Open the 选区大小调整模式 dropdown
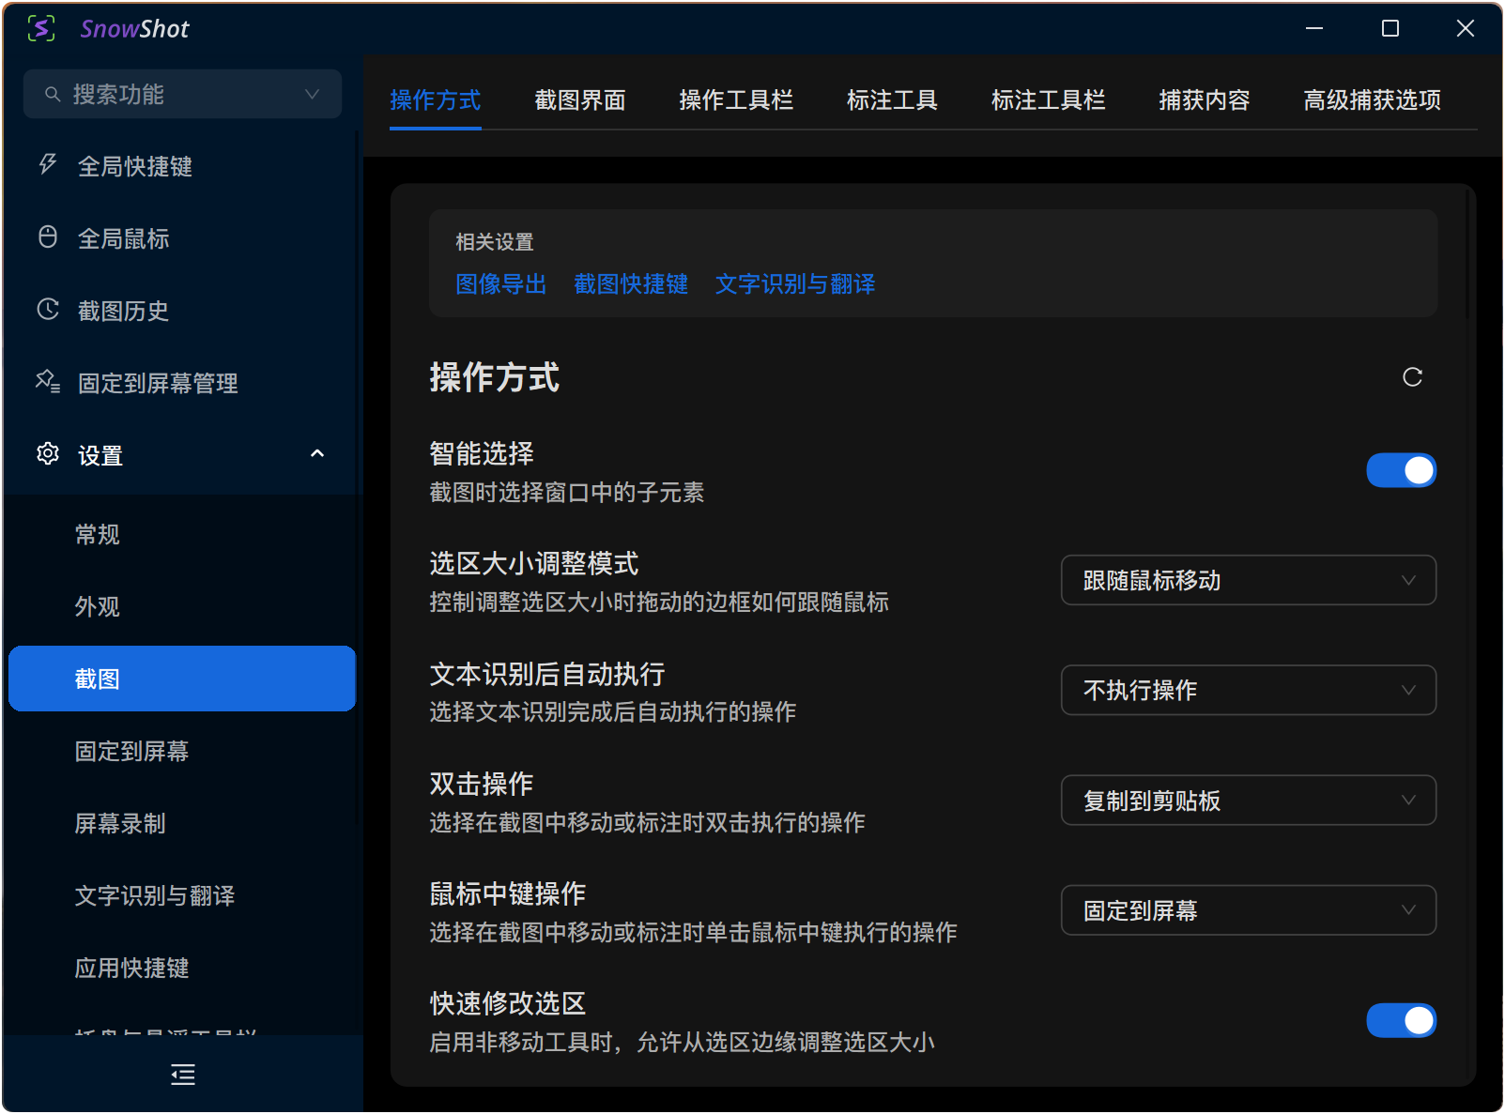Screen dimensions: 1505x1114 click(1248, 580)
